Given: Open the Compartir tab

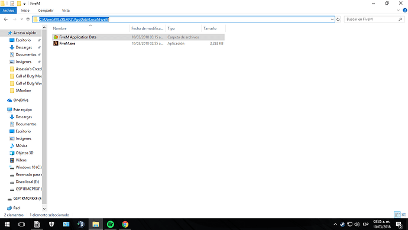Looking at the screenshot, I should (46, 11).
